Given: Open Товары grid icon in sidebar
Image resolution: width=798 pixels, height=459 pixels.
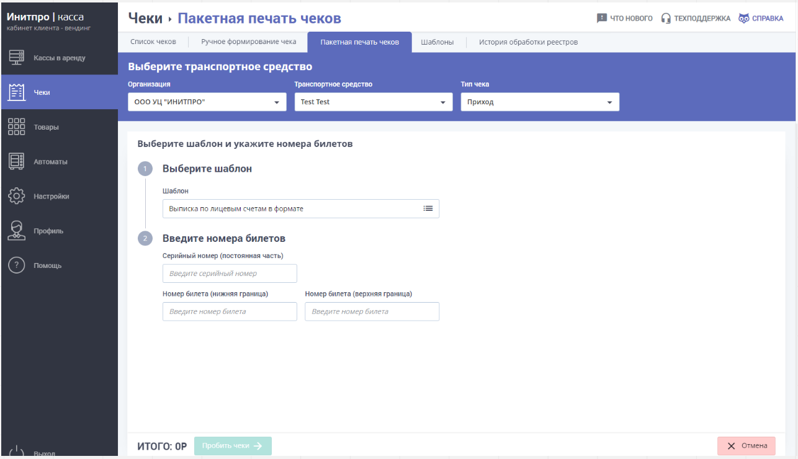Looking at the screenshot, I should click(x=16, y=127).
